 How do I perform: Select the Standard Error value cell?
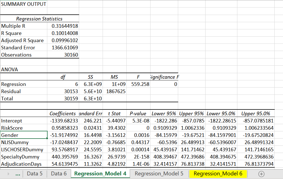[63, 47]
